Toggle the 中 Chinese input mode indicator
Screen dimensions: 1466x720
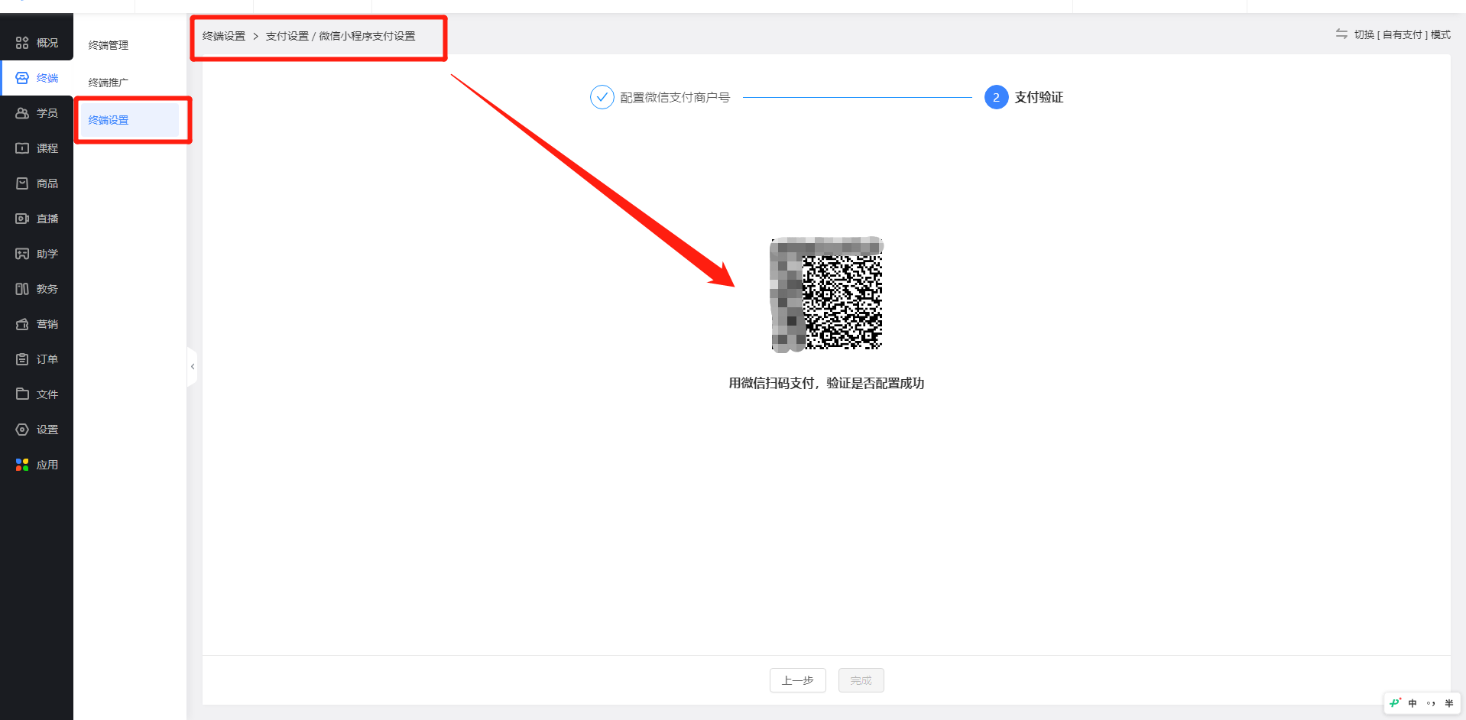tap(1412, 703)
